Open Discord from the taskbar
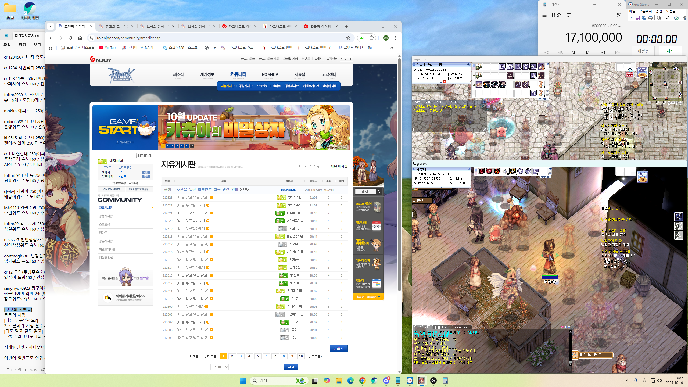The image size is (688, 387). 386,381
